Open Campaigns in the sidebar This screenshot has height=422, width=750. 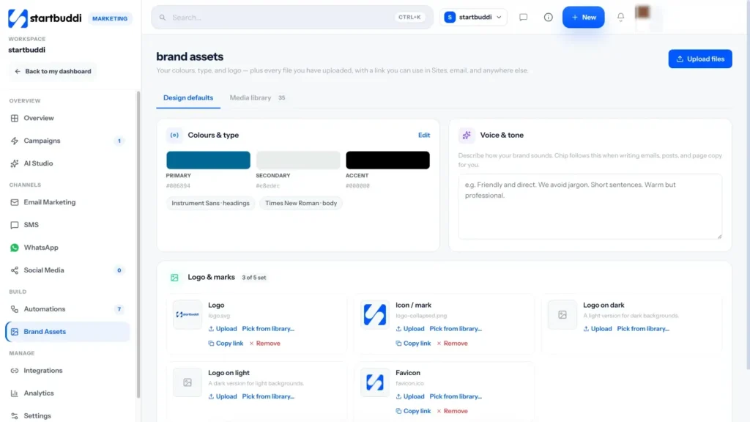click(x=67, y=141)
